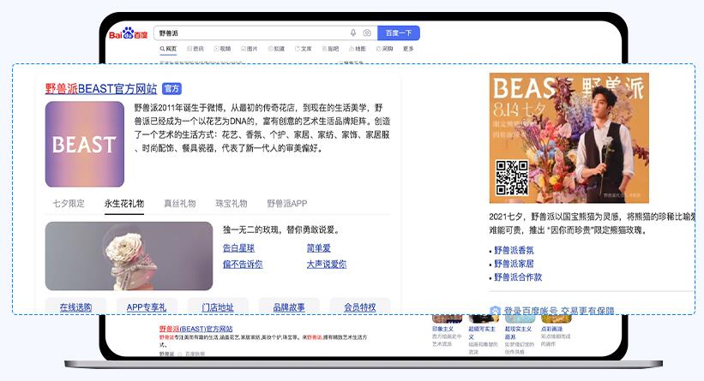
Task: Open the 野兽派(BEAST)官方网站 result below
Action: pos(196,329)
